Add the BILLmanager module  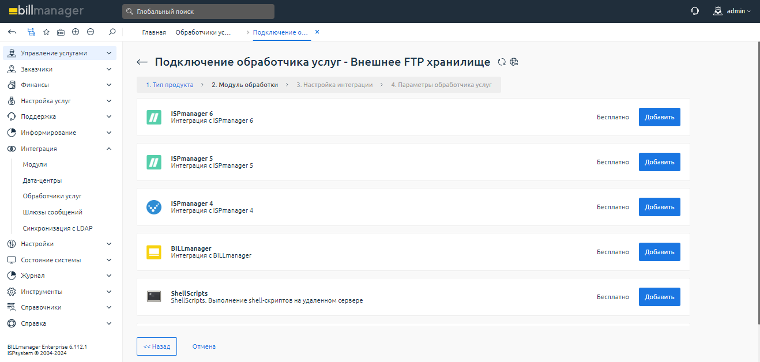(659, 252)
